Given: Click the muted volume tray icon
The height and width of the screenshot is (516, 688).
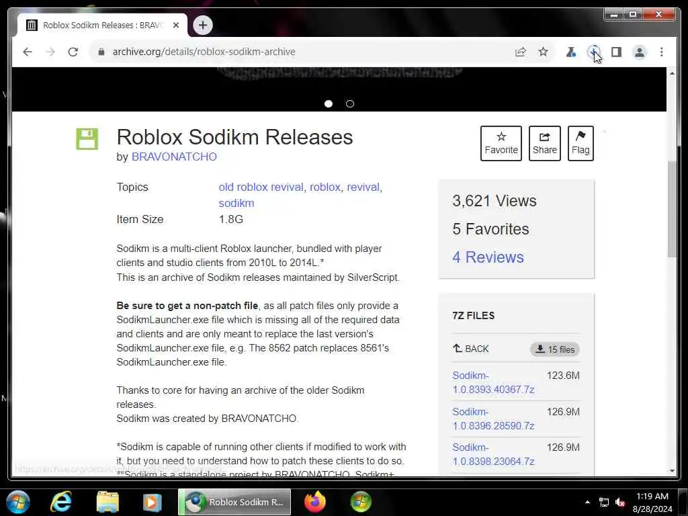Looking at the screenshot, I should pos(620,502).
